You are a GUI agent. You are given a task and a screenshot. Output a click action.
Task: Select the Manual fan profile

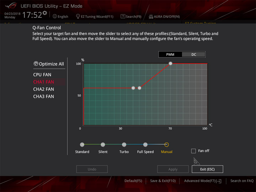pos(166,145)
